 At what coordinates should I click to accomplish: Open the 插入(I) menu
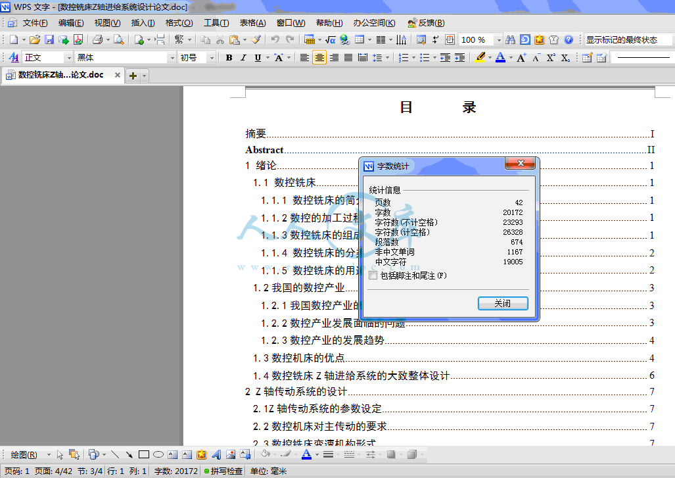tap(143, 23)
